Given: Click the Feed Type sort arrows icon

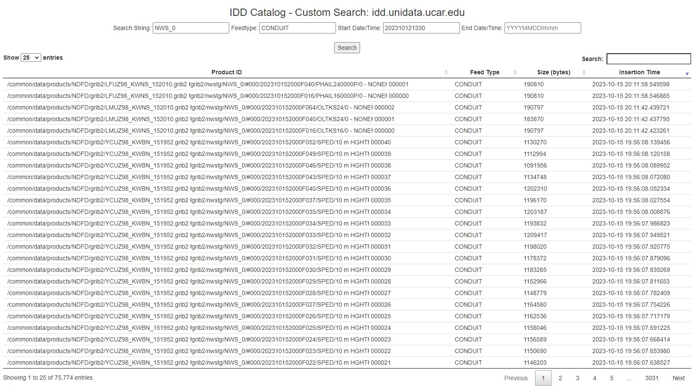Looking at the screenshot, I should [x=515, y=72].
